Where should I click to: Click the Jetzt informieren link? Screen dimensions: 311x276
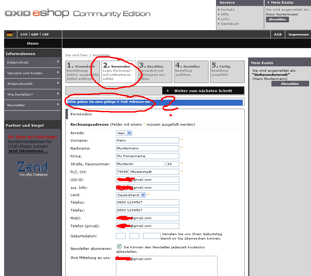[28, 151]
